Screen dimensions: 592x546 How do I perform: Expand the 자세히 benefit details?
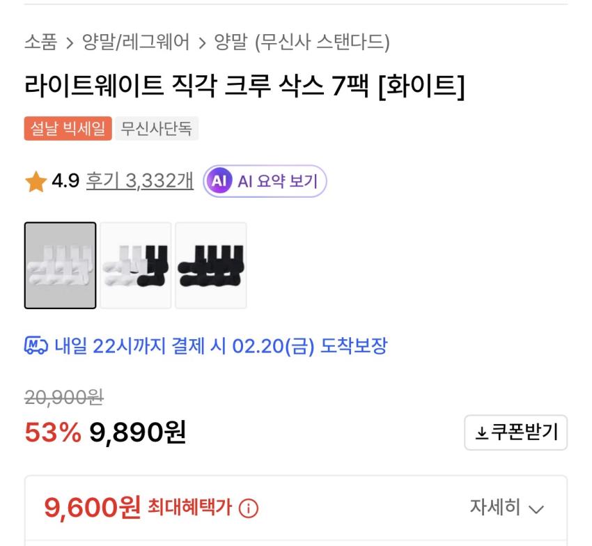click(506, 508)
